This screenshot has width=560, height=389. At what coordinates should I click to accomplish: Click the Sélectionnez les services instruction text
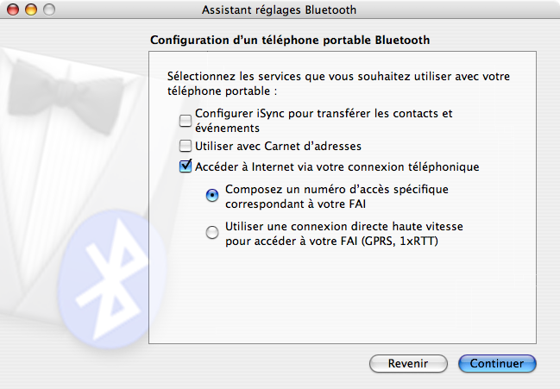pyautogui.click(x=338, y=83)
